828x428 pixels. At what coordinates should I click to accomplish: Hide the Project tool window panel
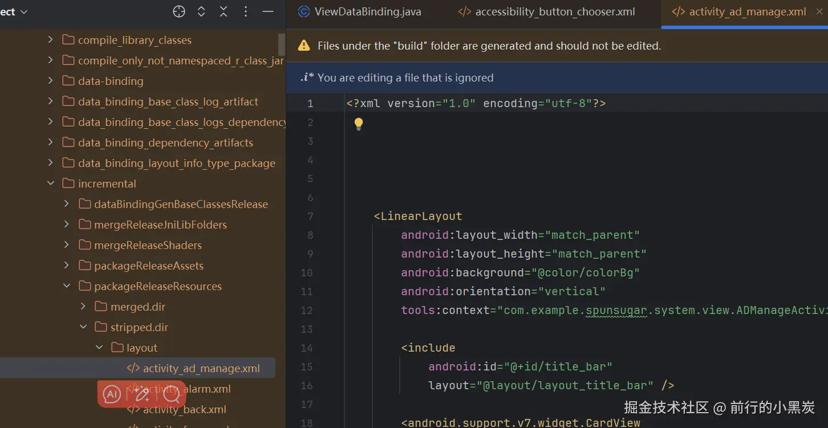268,11
